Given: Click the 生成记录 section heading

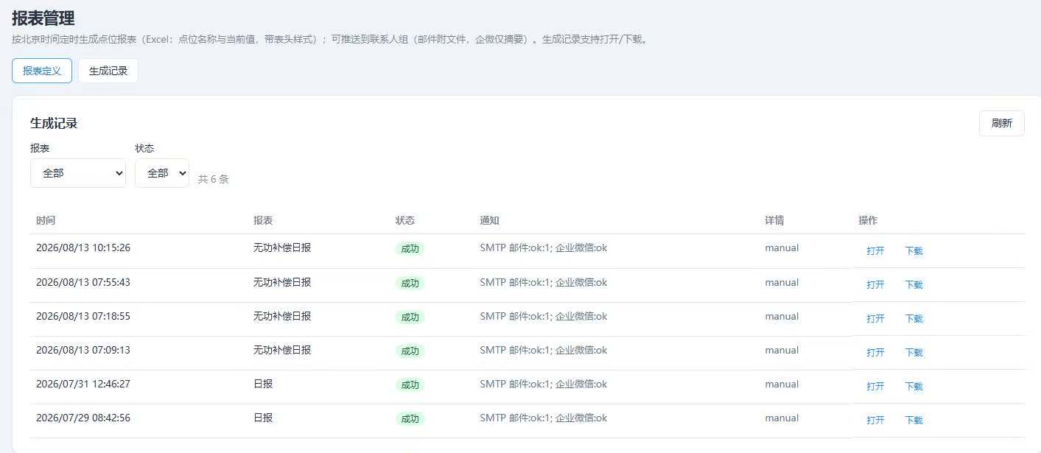Looking at the screenshot, I should coord(54,123).
